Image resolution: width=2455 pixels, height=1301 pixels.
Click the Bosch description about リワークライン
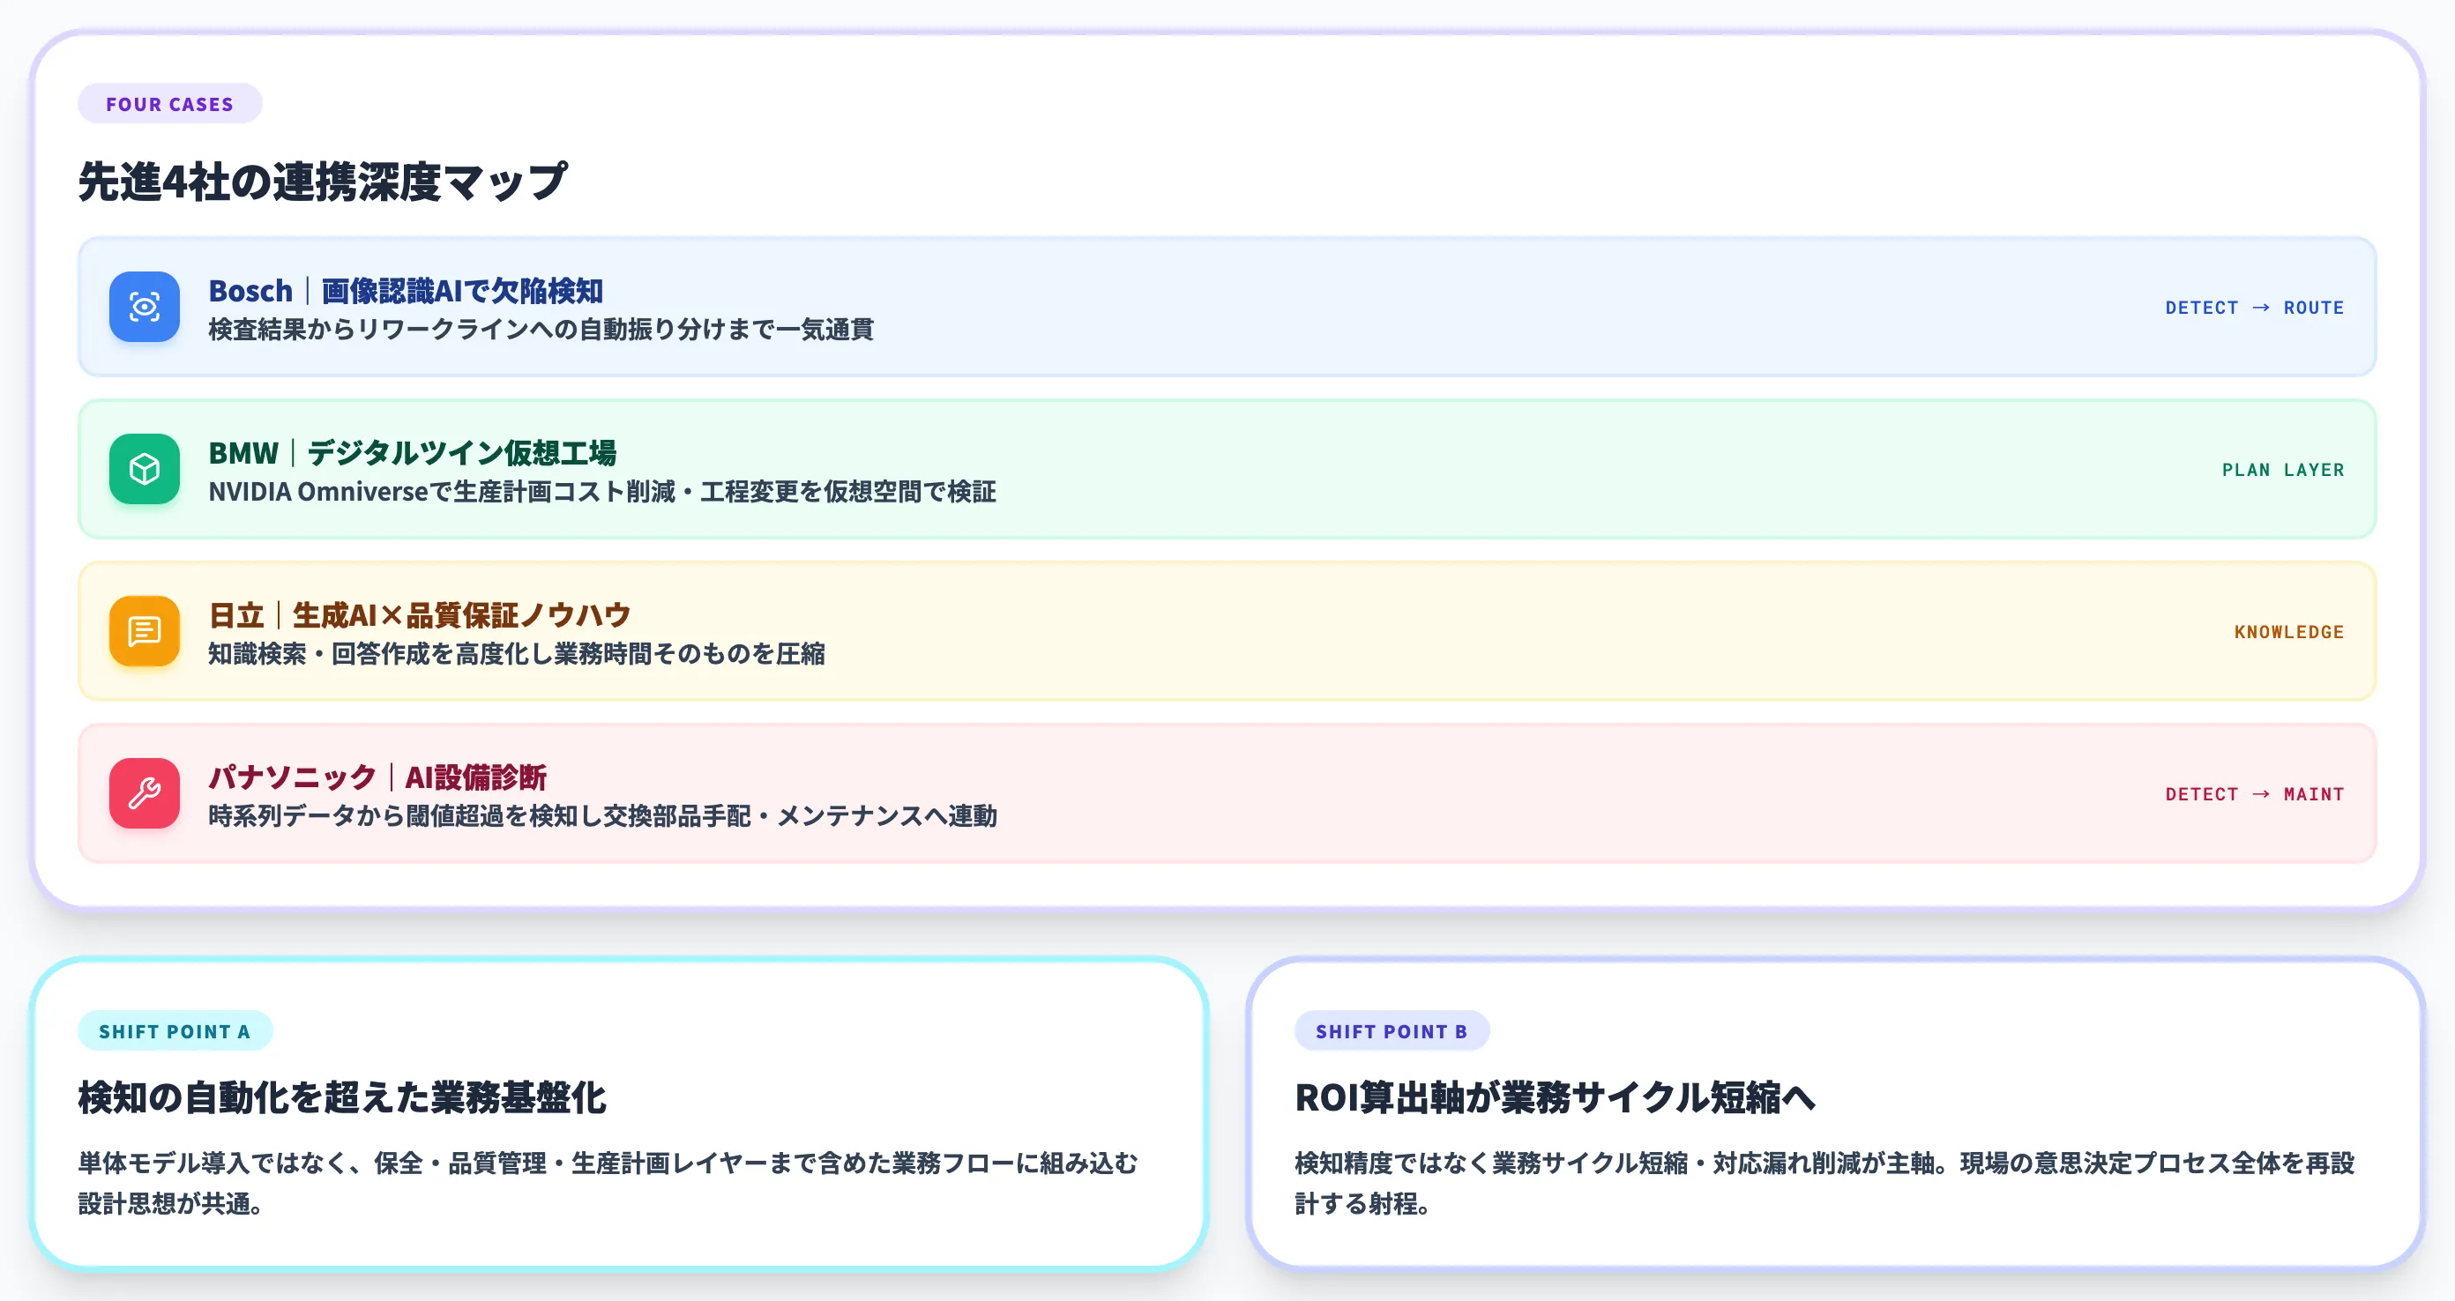(541, 330)
